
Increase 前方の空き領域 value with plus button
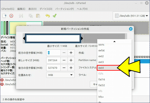click(x=71, y=53)
